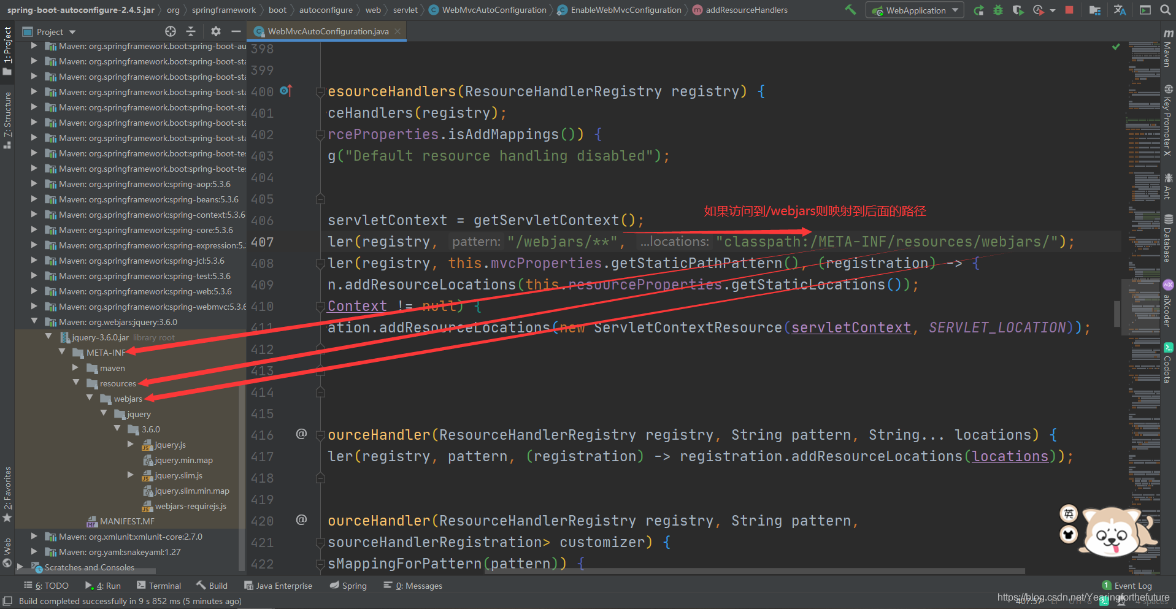Screen dimensions: 1176x609
Task: Select Scratches and Consoles node
Action: tap(89, 567)
